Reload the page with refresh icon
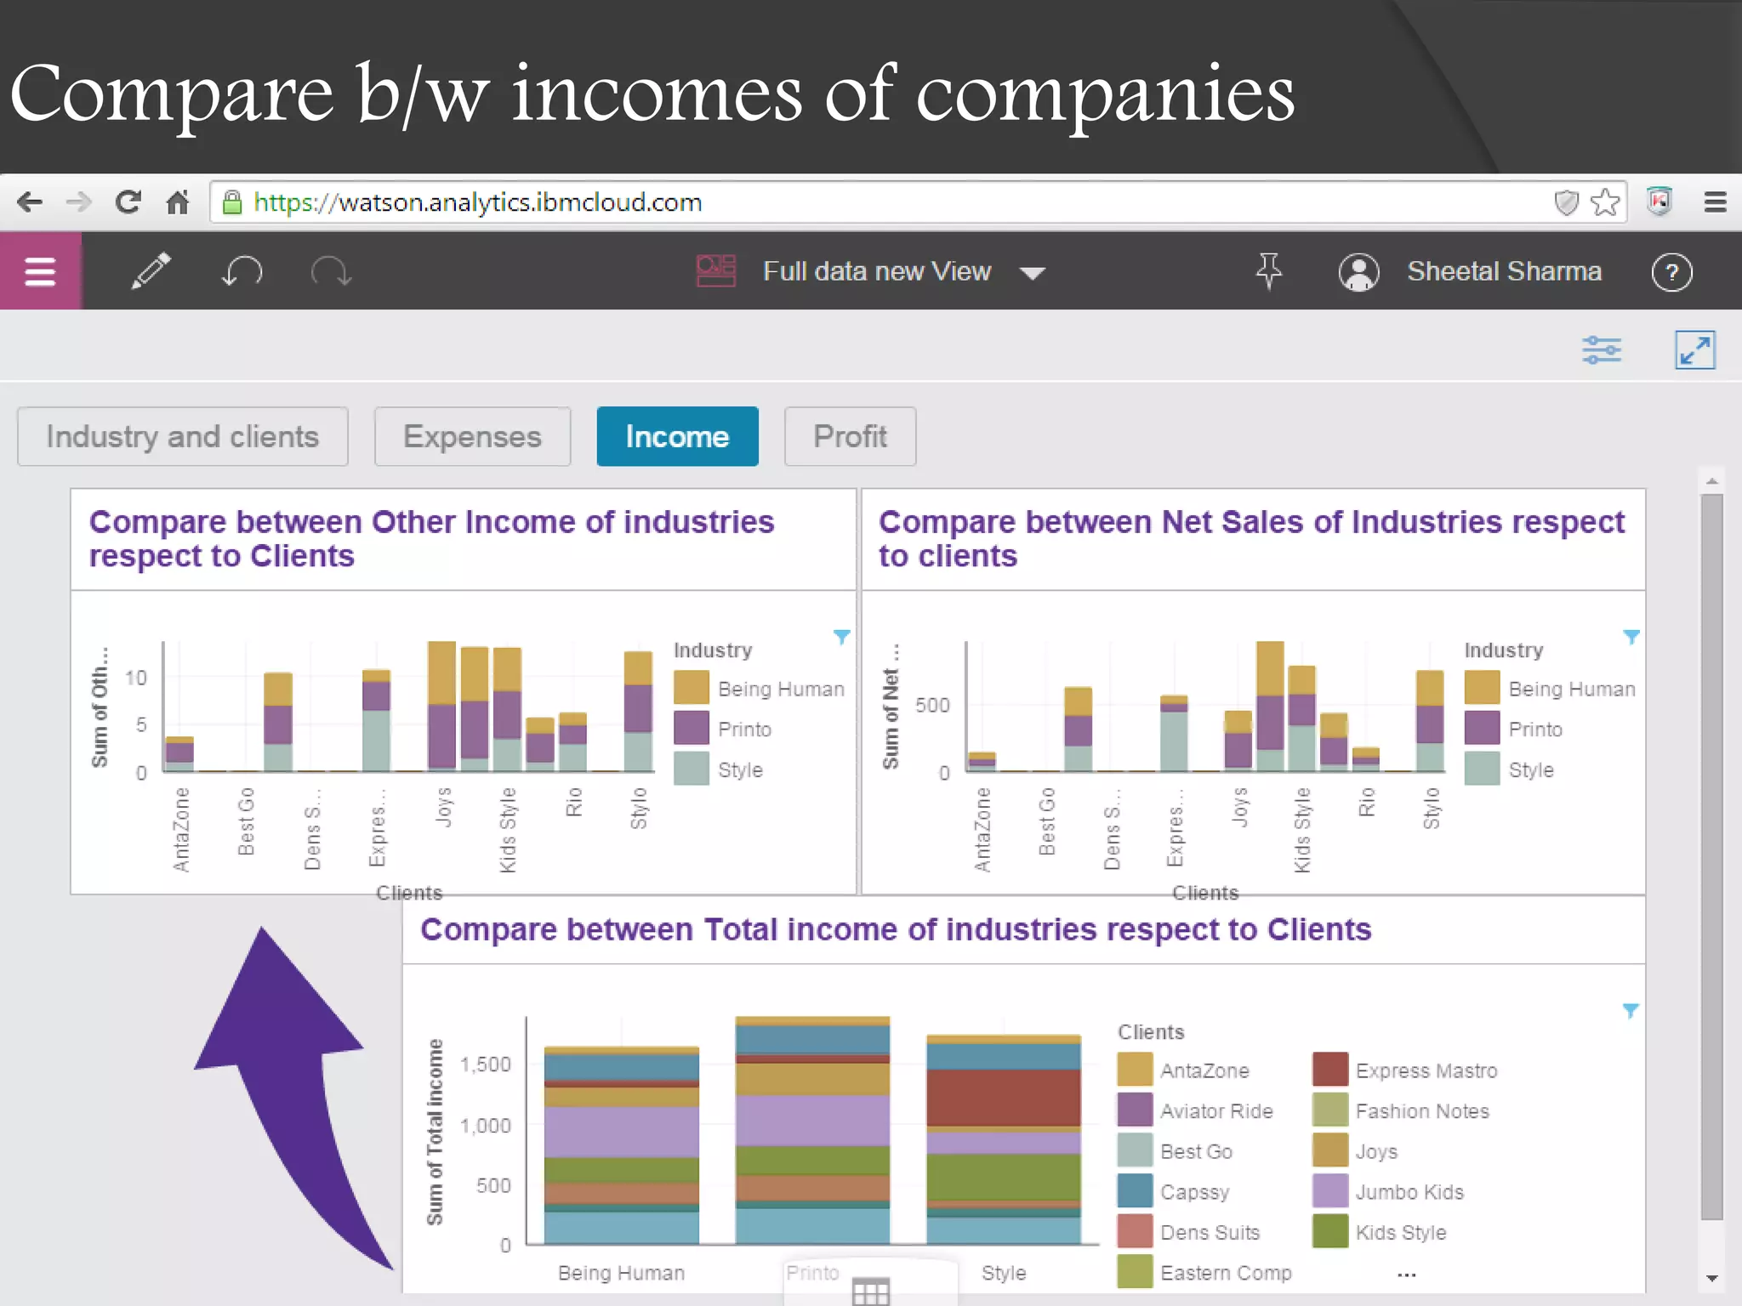The image size is (1742, 1306). point(128,202)
